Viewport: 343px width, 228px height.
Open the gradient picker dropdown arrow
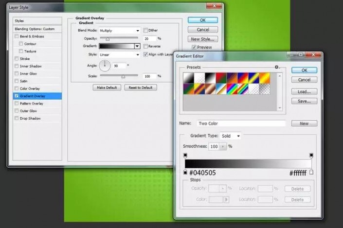(x=137, y=46)
